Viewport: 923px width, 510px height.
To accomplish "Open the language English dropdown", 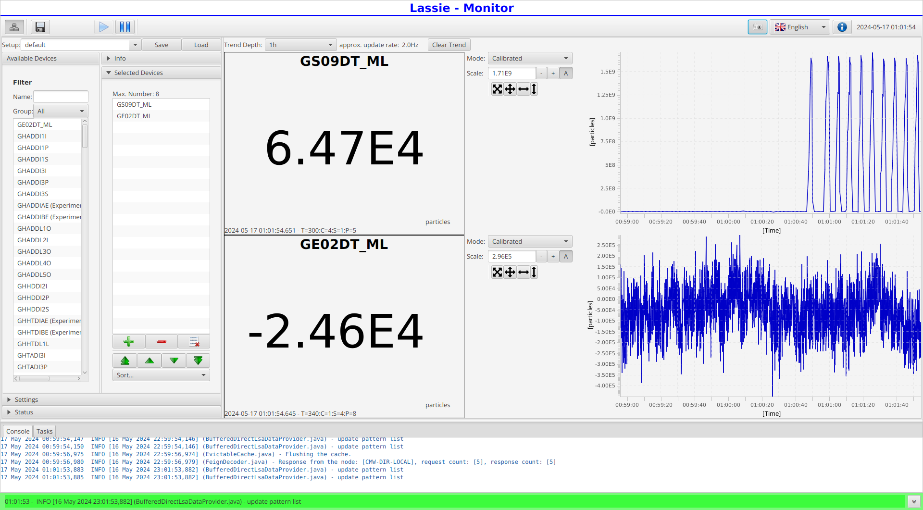I will 800,27.
